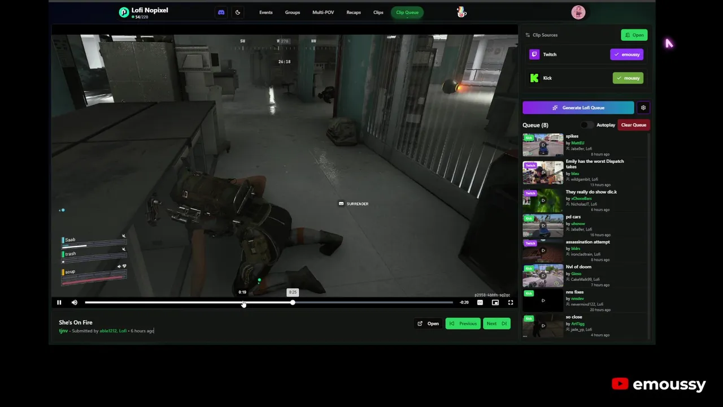Open clipper bldrs link

[576, 249]
